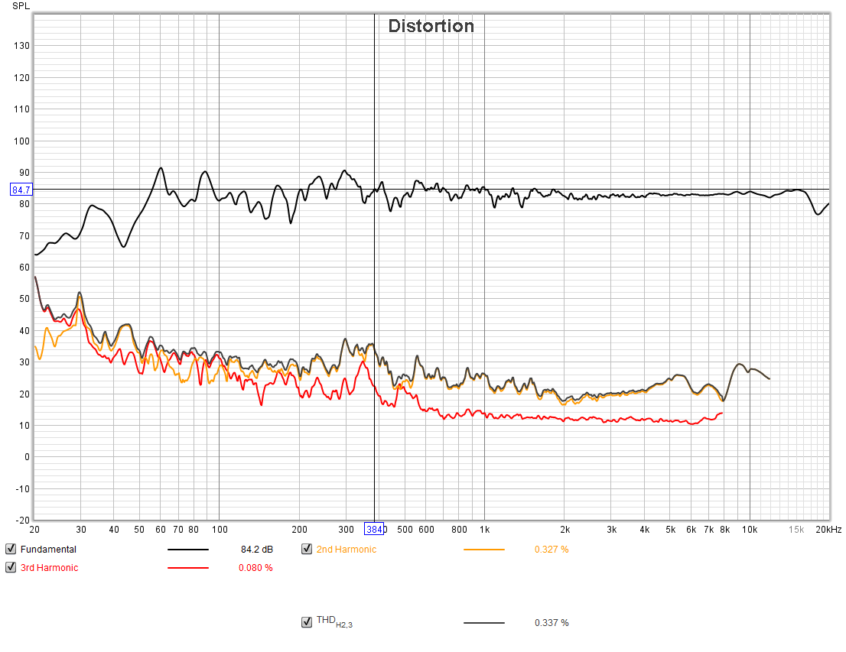Click the 2nd Harmonic legend label
Screen dimensions: 846x652
click(347, 550)
